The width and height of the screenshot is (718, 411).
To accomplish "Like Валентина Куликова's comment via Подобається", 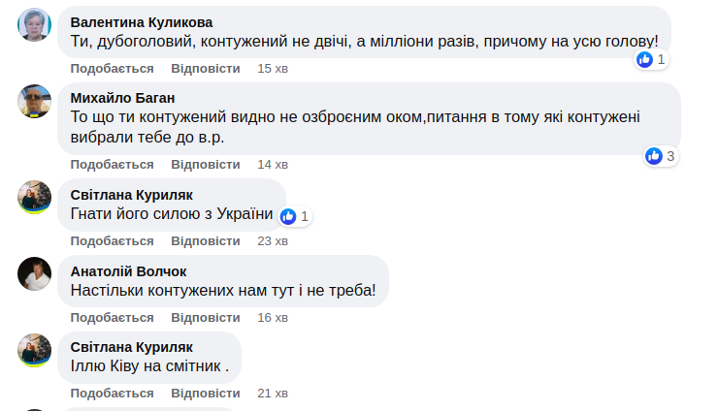I will click(x=112, y=69).
